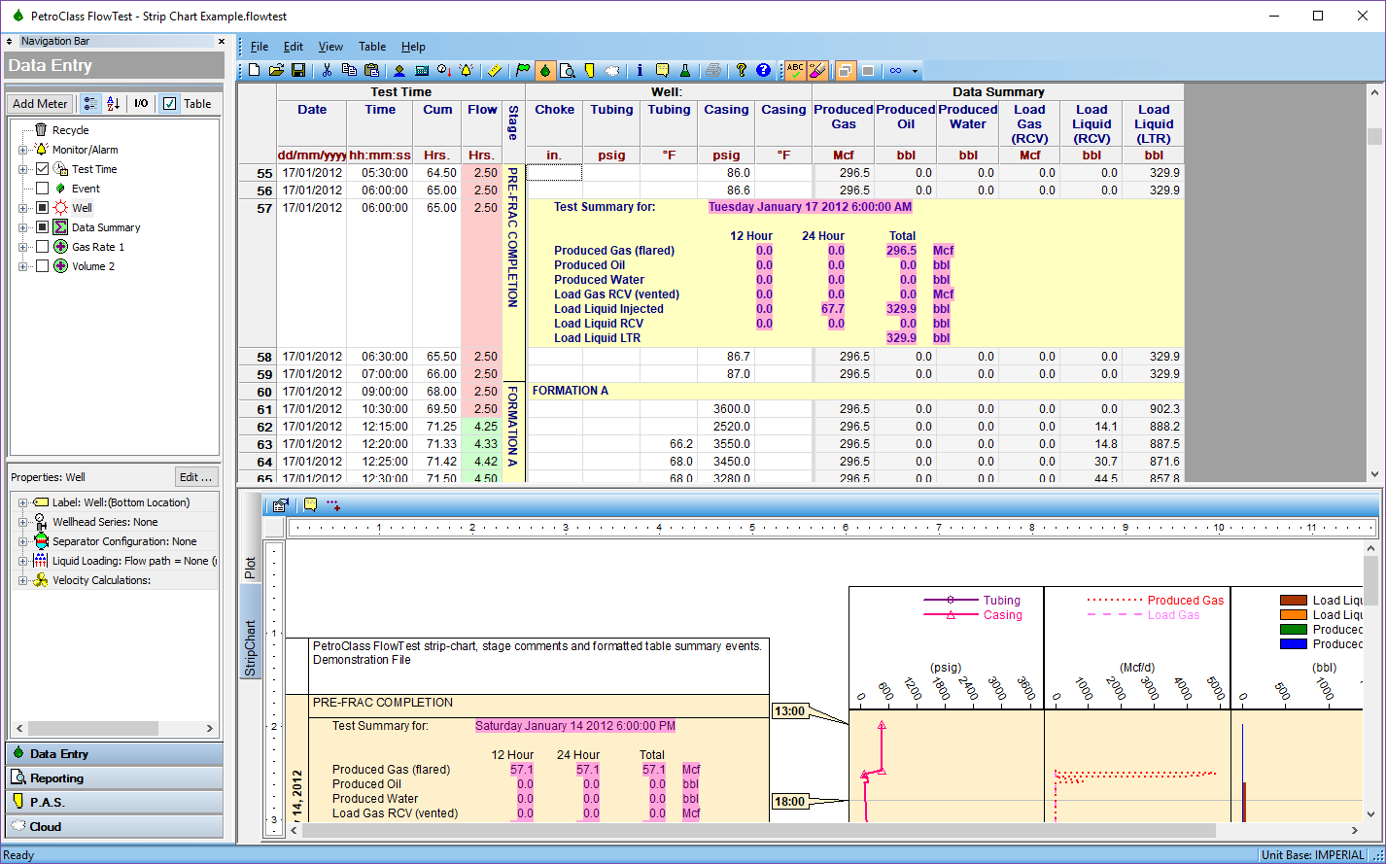
Task: Expand the Data Summary tree node
Action: point(22,227)
